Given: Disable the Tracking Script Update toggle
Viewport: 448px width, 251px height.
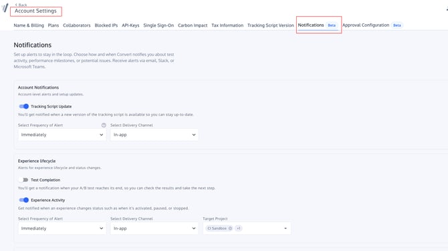Looking at the screenshot, I should (x=23, y=106).
